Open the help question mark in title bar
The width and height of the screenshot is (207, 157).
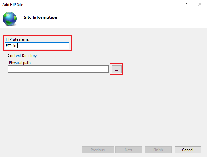click(186, 4)
